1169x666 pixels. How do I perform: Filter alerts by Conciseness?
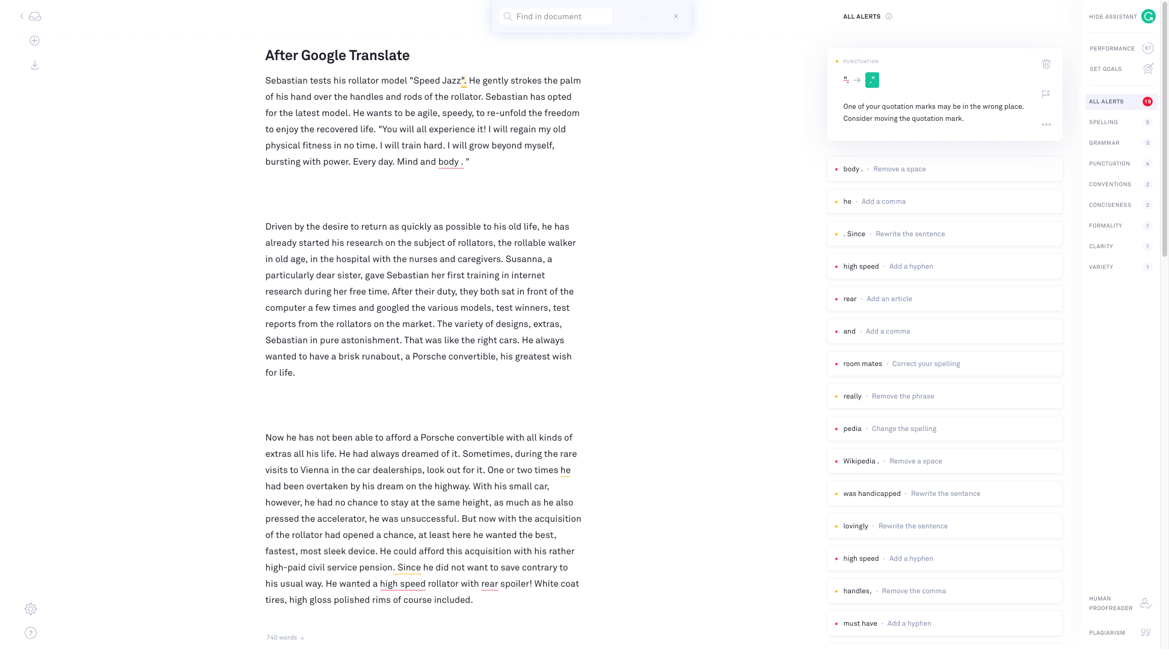(1121, 205)
